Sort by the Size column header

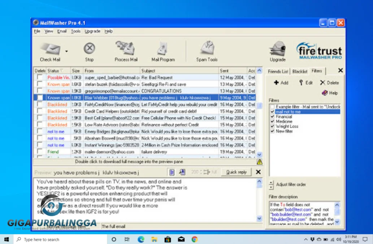pos(77,71)
